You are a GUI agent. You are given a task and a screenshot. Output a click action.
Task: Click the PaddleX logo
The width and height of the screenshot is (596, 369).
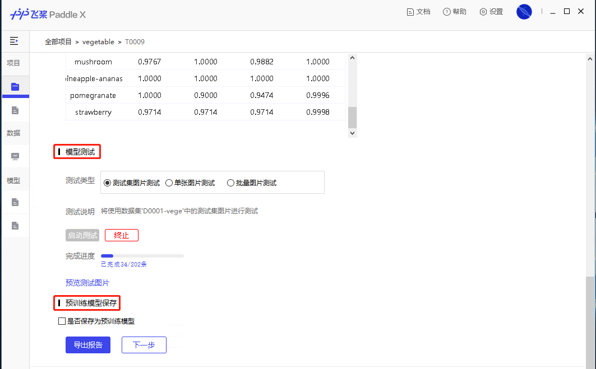coord(48,15)
